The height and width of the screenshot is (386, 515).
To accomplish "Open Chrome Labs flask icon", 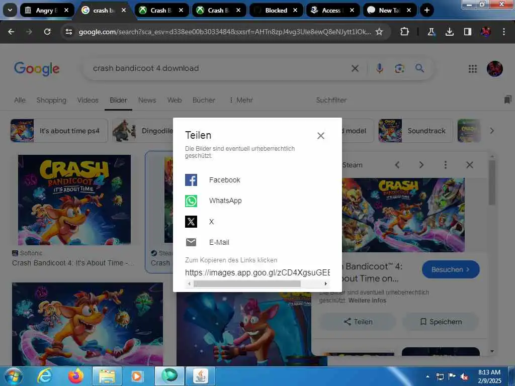I will [431, 32].
